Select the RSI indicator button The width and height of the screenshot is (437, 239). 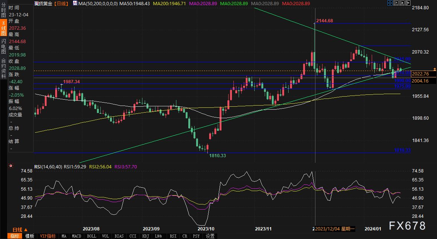[x=173, y=236]
